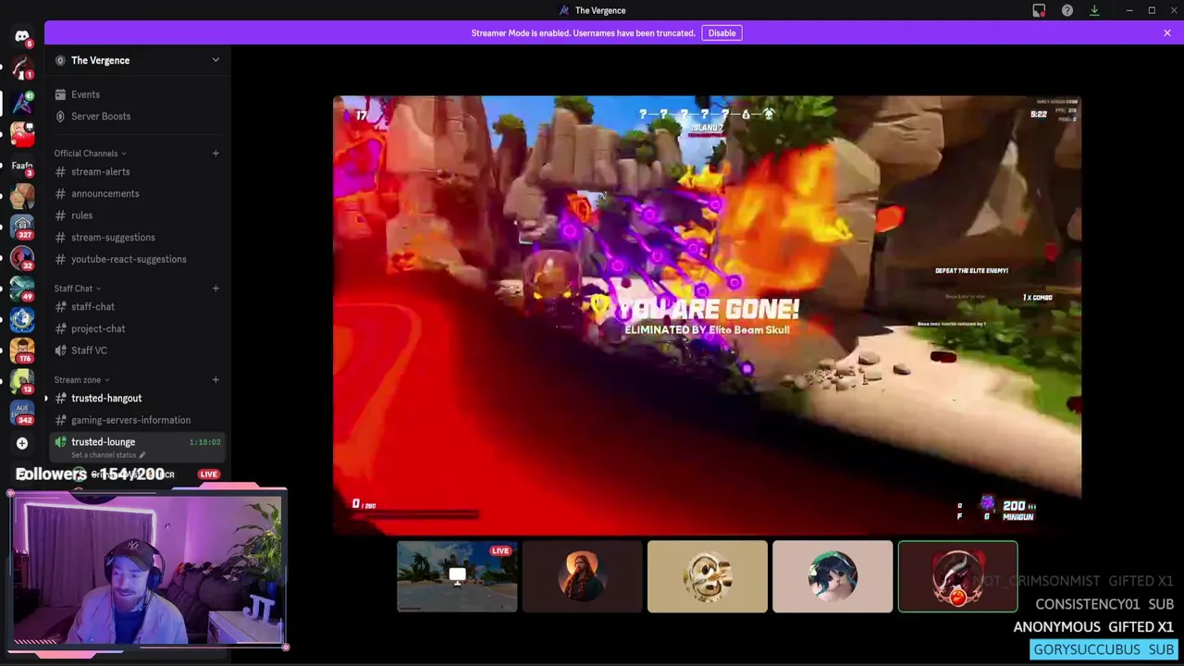This screenshot has height=666, width=1184.
Task: Open the Help question mark icon
Action: click(1067, 10)
